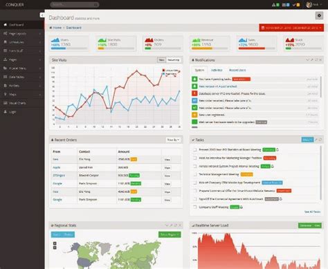Click the See All Tasks link
Viewport: 328px width, 269px height.
click(x=312, y=212)
